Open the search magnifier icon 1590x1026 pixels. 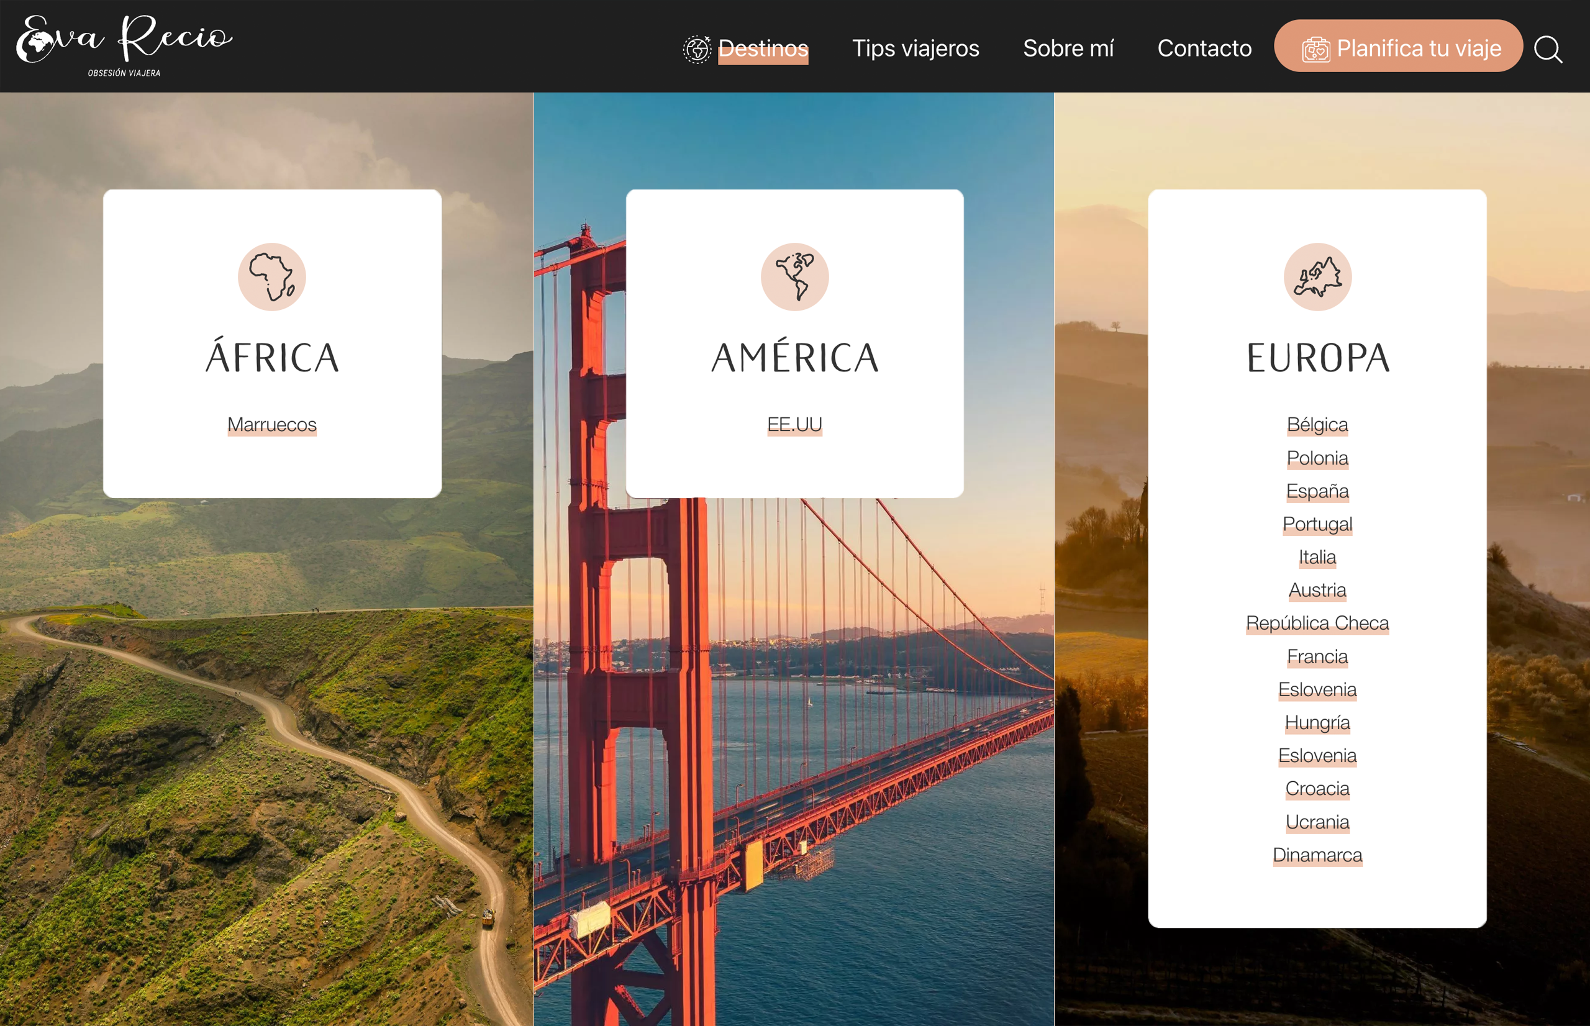pyautogui.click(x=1548, y=49)
